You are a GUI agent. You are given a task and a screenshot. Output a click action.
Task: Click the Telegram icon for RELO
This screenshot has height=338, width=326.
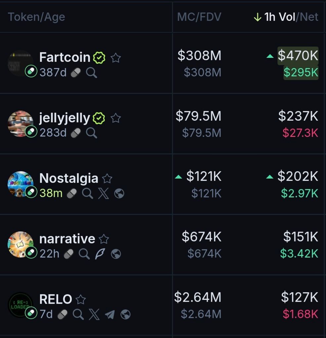tap(110, 314)
